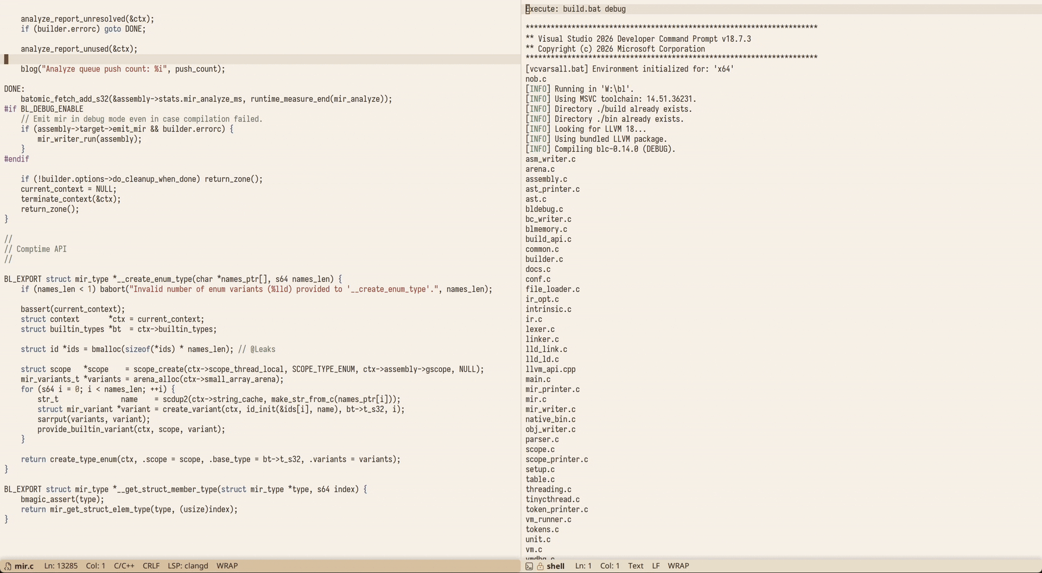Click the shell Ln: 1 indicator
The image size is (1042, 573).
(x=583, y=565)
